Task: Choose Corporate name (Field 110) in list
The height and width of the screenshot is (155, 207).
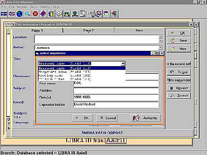Action: click(x=82, y=72)
